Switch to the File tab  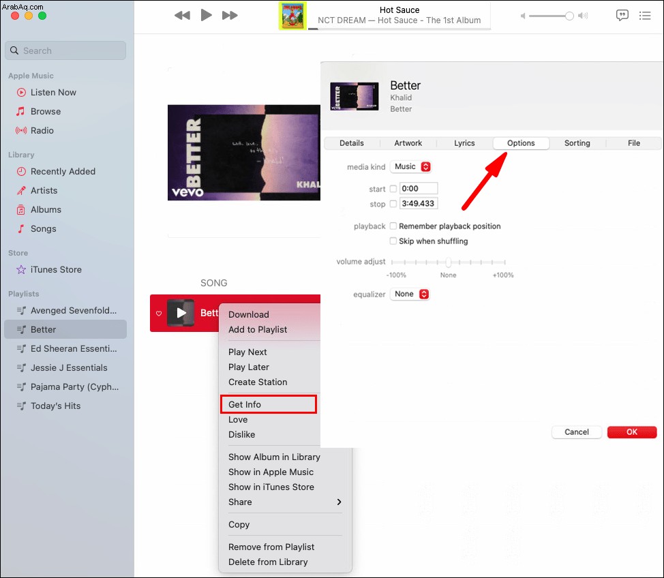[x=633, y=143]
